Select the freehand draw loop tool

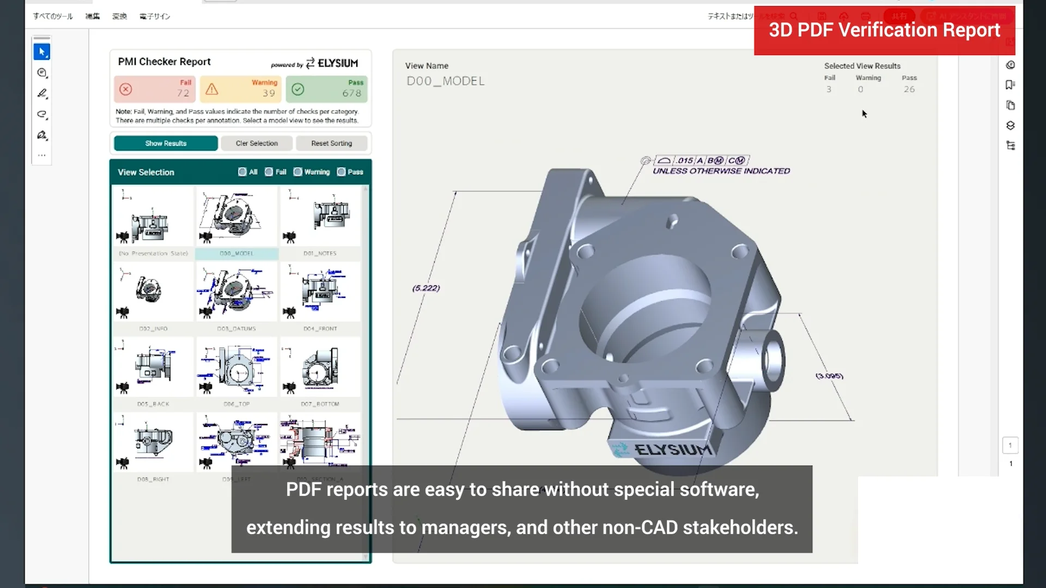click(x=42, y=114)
